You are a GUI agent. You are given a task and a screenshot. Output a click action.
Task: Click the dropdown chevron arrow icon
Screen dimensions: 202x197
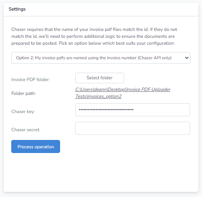[187, 58]
